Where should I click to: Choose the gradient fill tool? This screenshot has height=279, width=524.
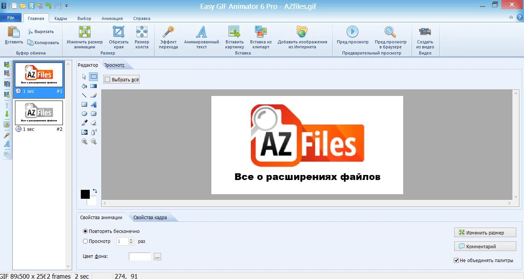click(x=94, y=86)
